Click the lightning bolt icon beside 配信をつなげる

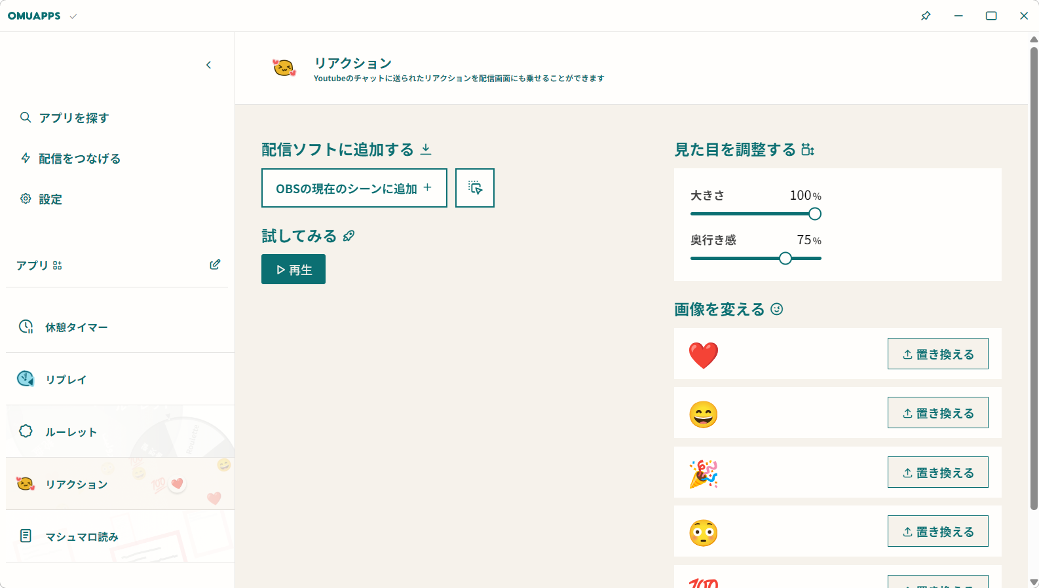point(26,158)
